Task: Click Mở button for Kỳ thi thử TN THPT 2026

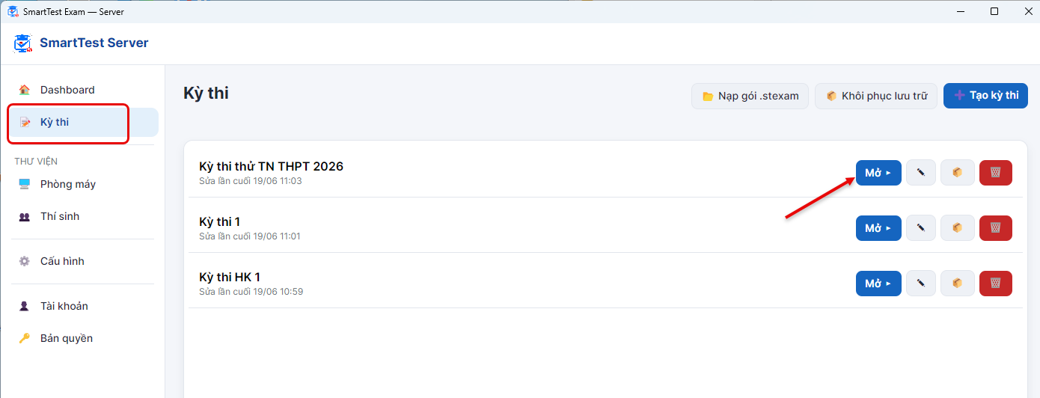Action: pyautogui.click(x=878, y=173)
